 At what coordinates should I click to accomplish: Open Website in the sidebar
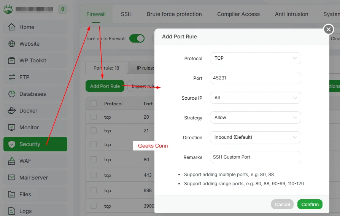(x=35, y=44)
